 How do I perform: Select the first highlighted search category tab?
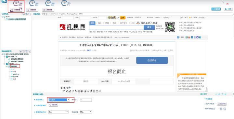[92, 23]
